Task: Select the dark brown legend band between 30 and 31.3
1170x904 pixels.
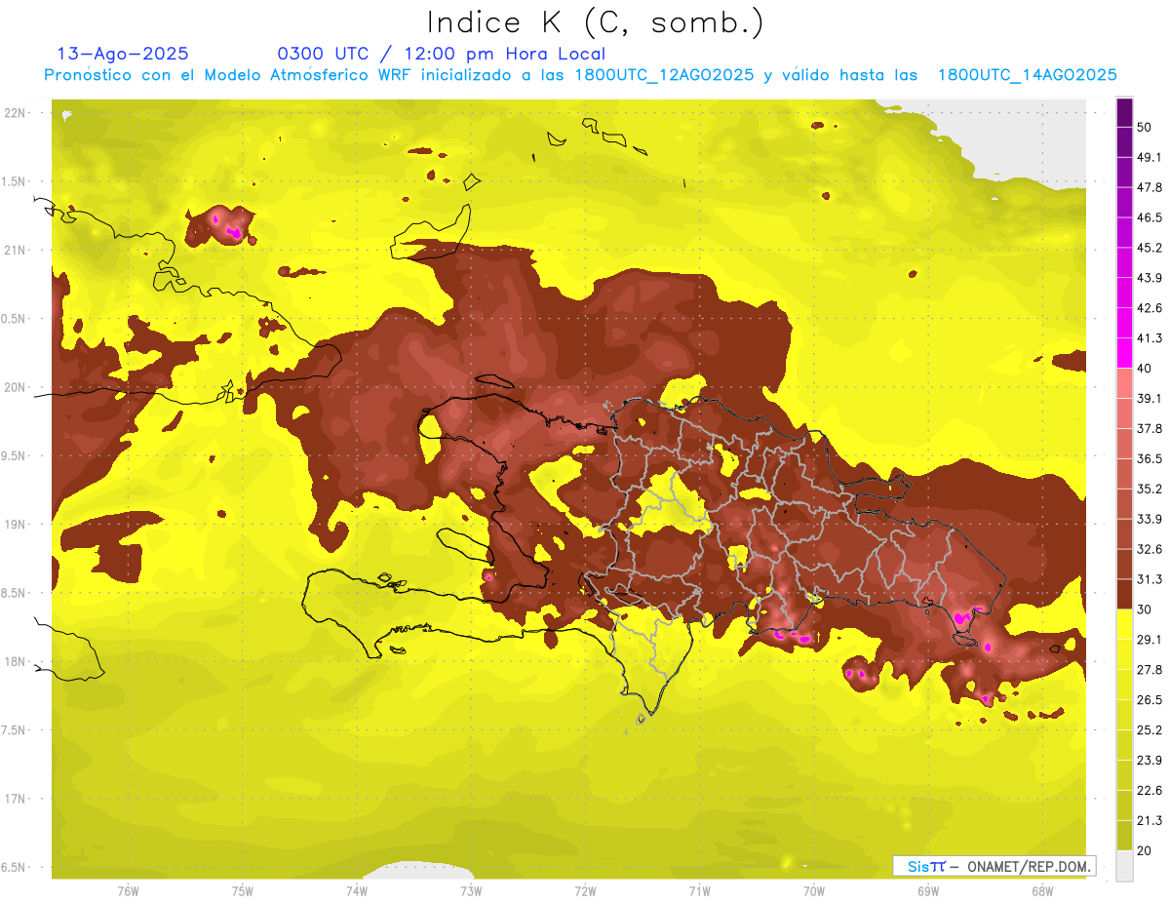Action: (x=1124, y=594)
